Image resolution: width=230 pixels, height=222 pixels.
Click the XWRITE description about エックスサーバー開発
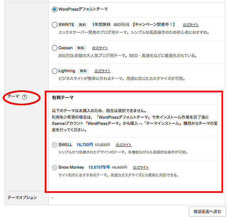point(134,32)
